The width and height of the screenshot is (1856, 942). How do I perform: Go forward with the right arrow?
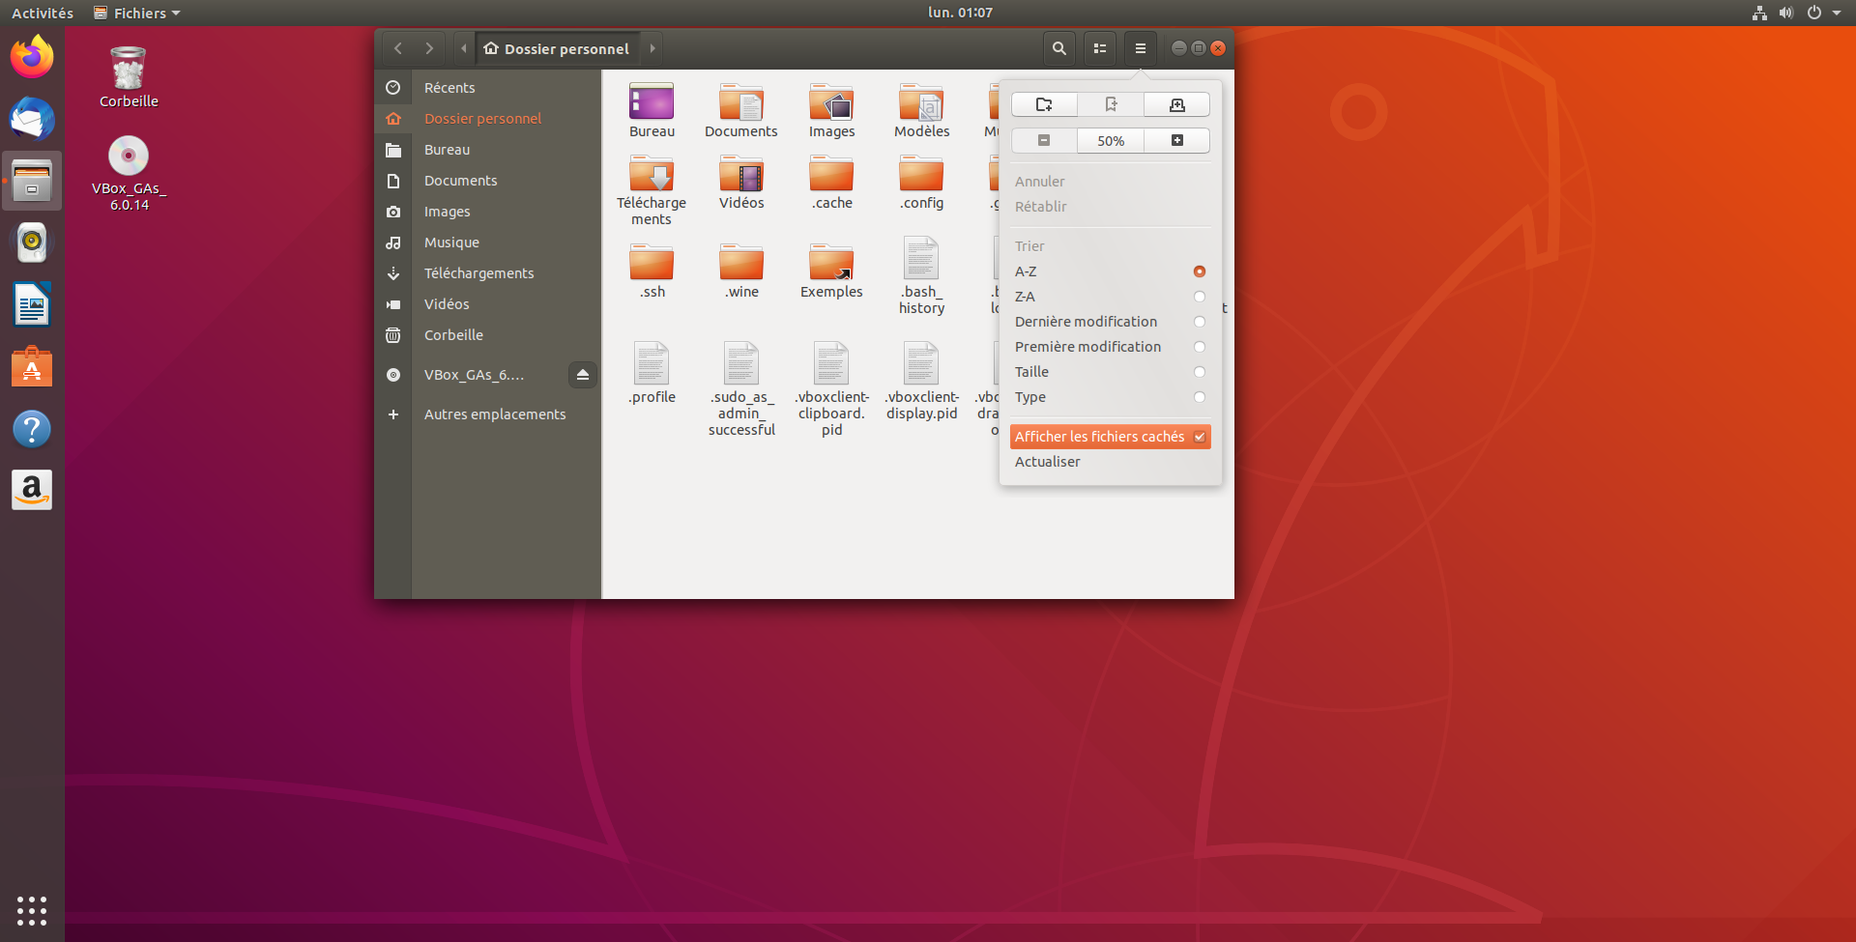pos(429,48)
